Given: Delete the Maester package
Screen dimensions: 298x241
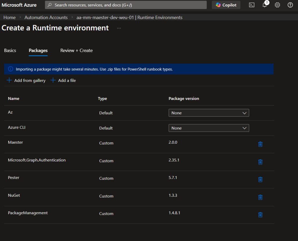Looking at the screenshot, I should [x=260, y=144].
